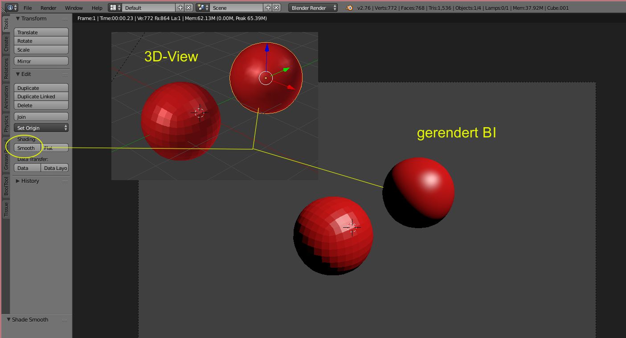The height and width of the screenshot is (338, 626).
Task: Click the 'Tris:1,536' stat in the header
Action: click(x=440, y=8)
